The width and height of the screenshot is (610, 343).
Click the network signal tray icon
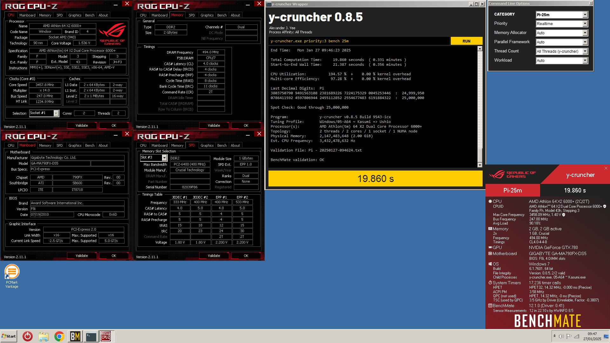[x=577, y=336]
